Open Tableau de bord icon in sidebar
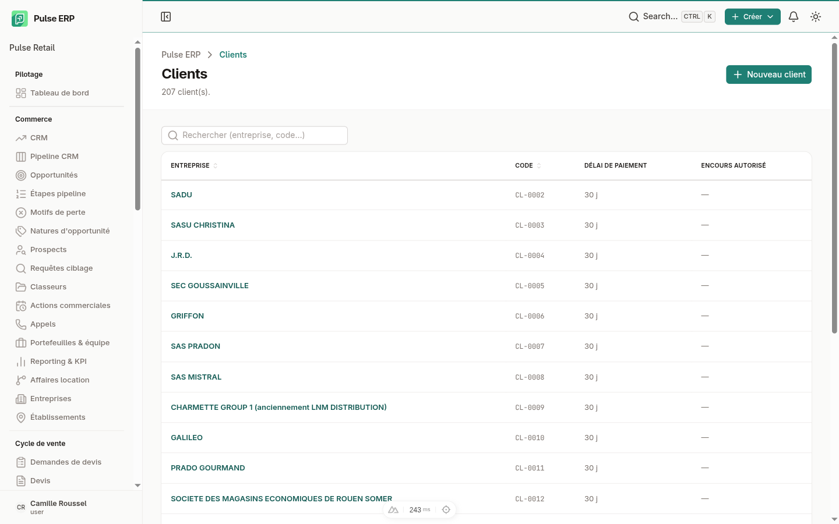The height and width of the screenshot is (524, 839). (x=21, y=93)
